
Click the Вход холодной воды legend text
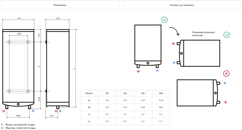19,125
